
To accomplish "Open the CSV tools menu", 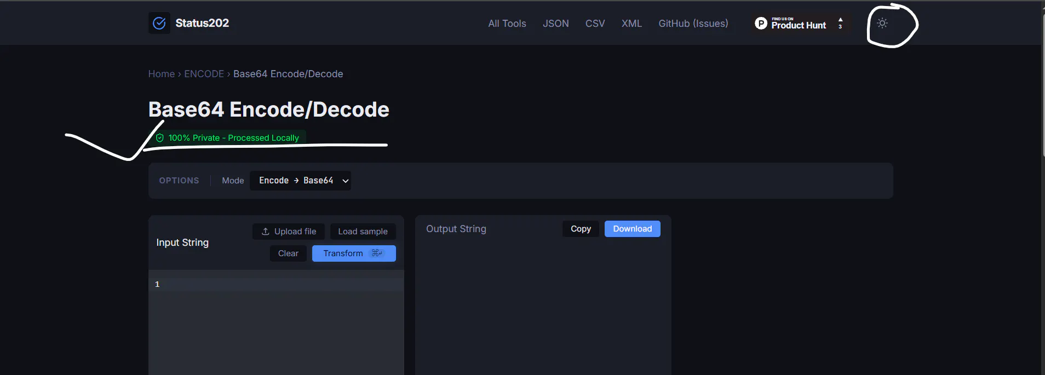I will [595, 24].
